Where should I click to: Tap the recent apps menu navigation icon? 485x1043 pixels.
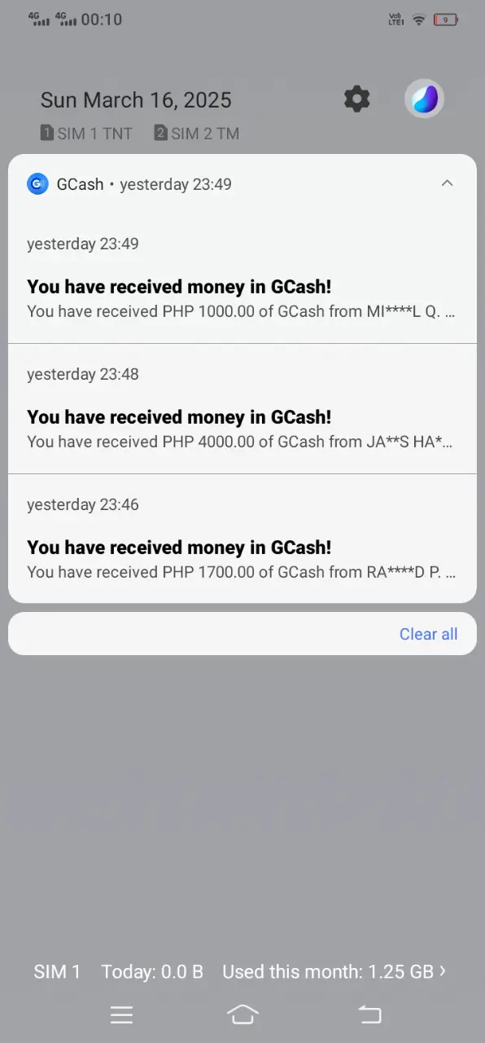pyautogui.click(x=121, y=1014)
